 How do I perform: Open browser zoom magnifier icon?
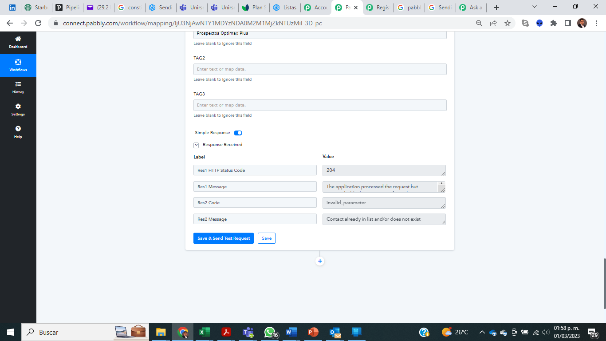479,23
